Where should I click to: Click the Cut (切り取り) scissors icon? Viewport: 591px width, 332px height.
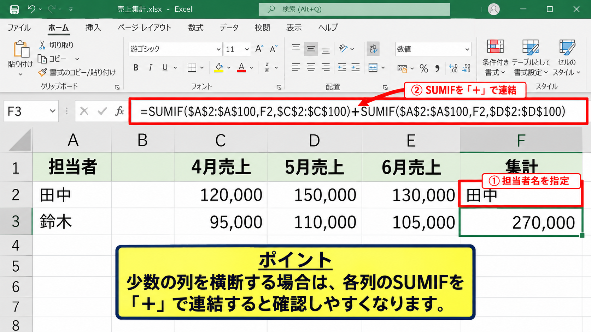click(42, 45)
